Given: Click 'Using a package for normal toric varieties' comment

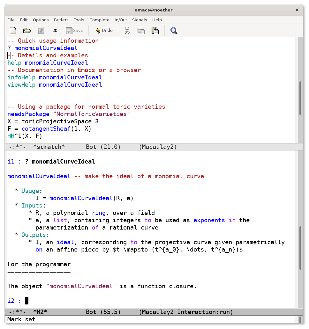Looking at the screenshot, I should pos(91,107).
